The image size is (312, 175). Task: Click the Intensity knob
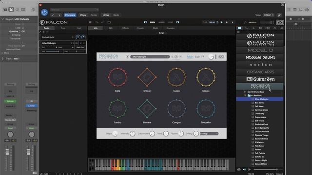(133, 134)
